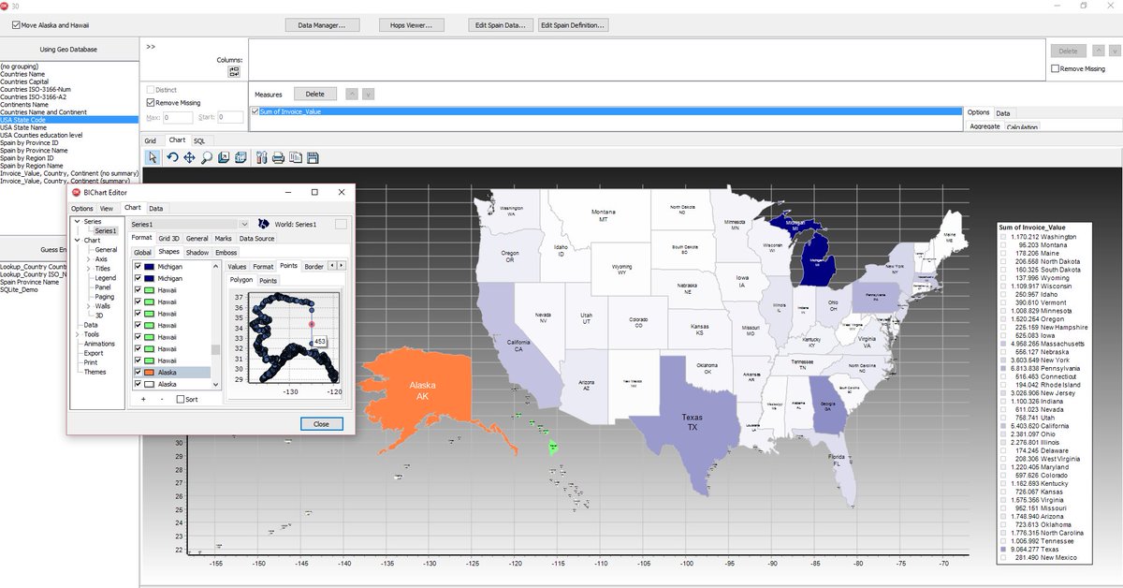Switch to the SQL tab
Viewport: 1123px width, 588px height.
[x=199, y=140]
